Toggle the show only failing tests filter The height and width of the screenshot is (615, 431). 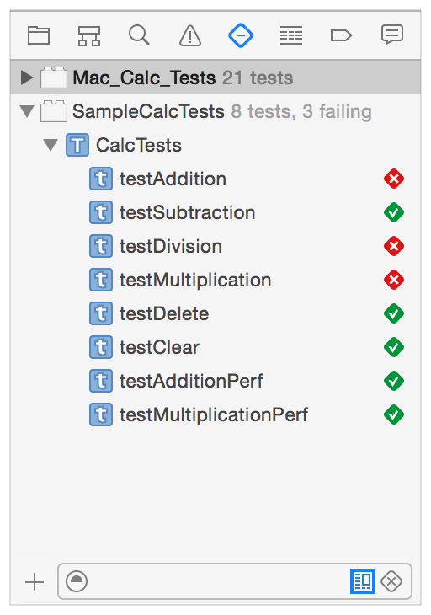point(391,581)
